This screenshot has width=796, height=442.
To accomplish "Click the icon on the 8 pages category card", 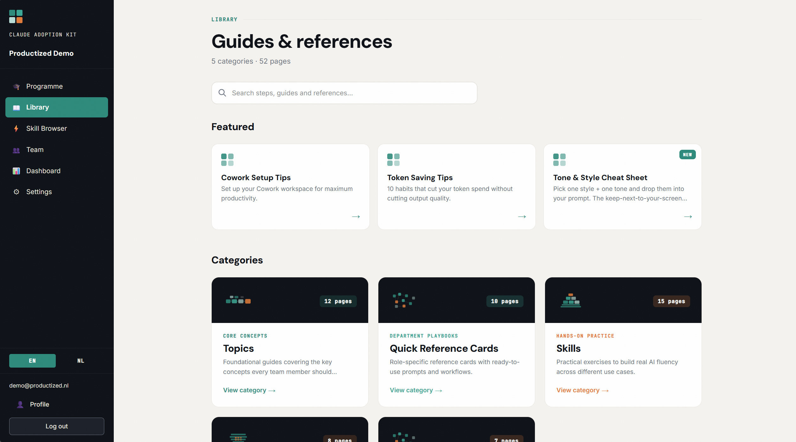I will (x=238, y=438).
